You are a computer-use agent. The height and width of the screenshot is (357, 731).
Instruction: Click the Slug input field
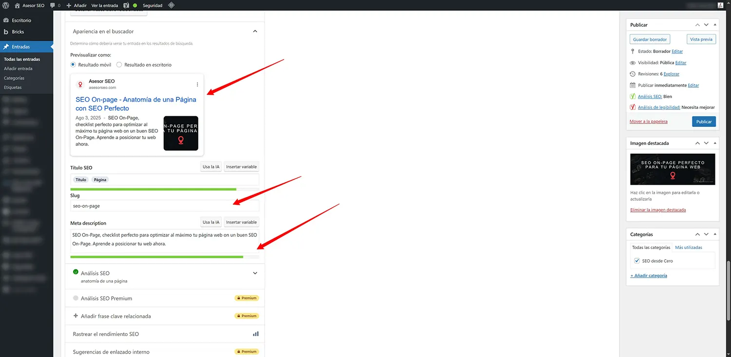pyautogui.click(x=165, y=206)
